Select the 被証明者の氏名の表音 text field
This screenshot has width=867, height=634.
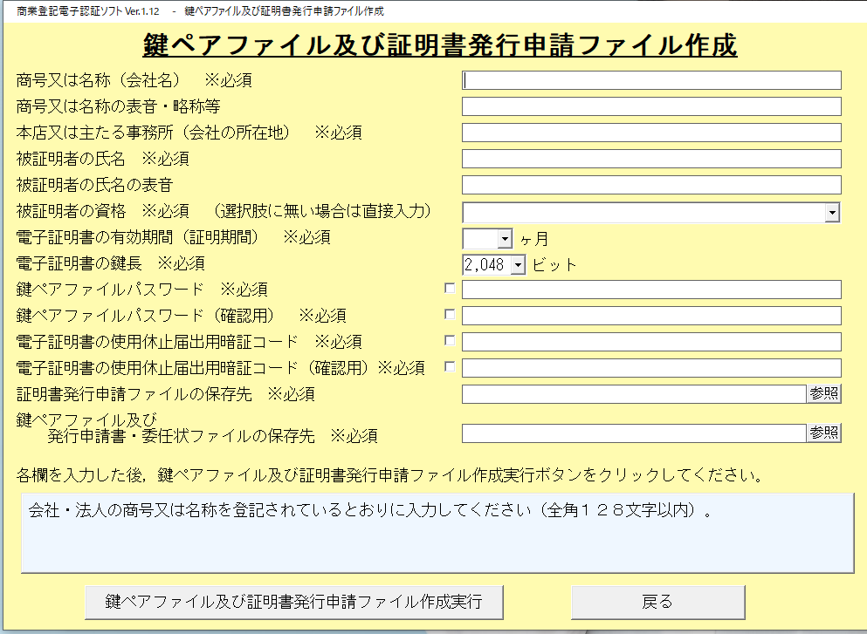tap(650, 185)
